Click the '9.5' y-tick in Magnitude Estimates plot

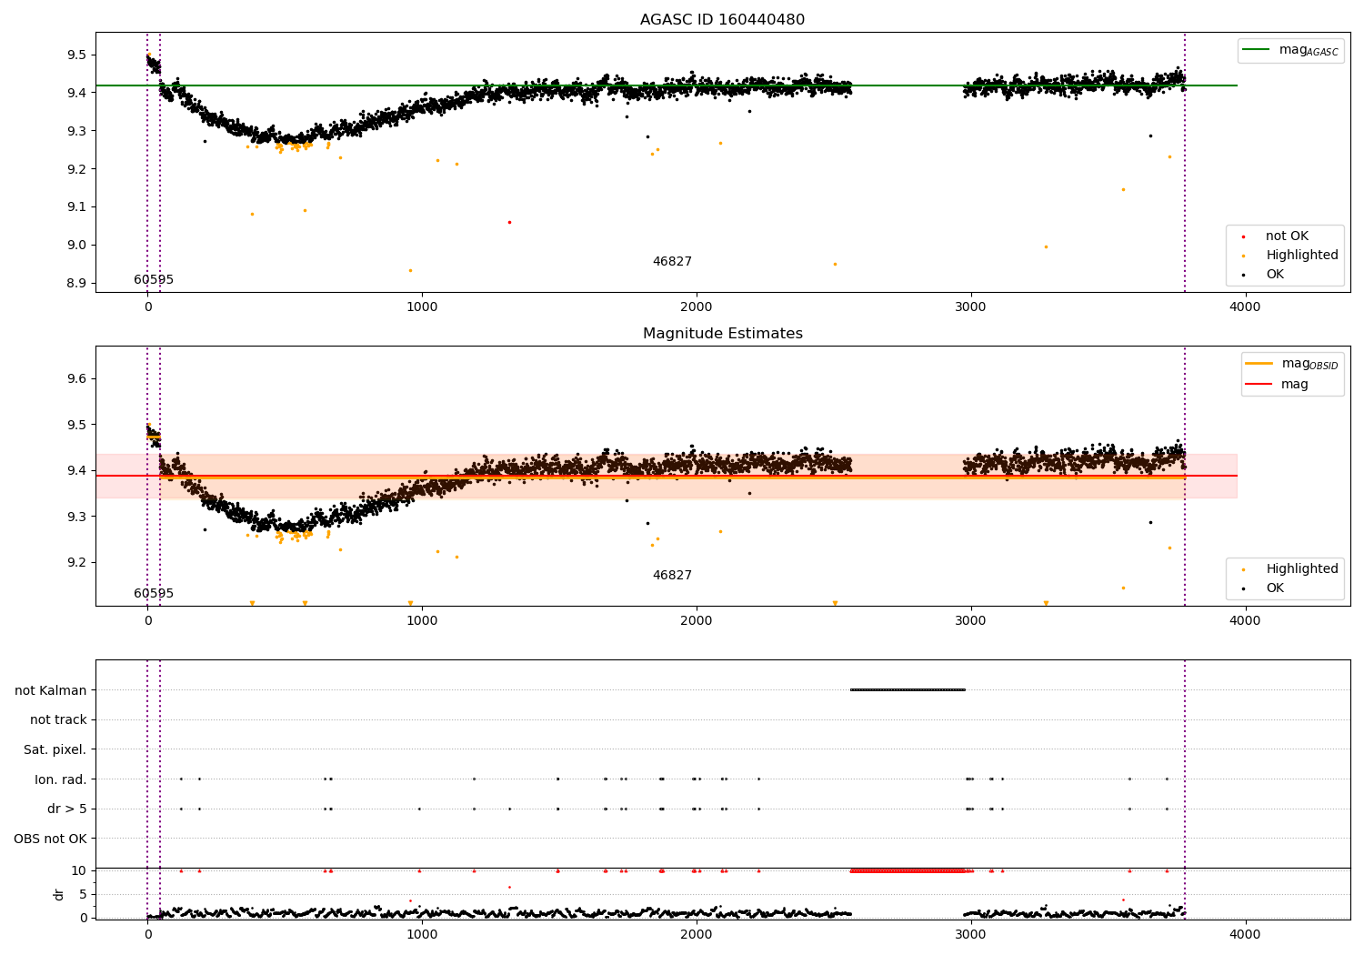(76, 425)
